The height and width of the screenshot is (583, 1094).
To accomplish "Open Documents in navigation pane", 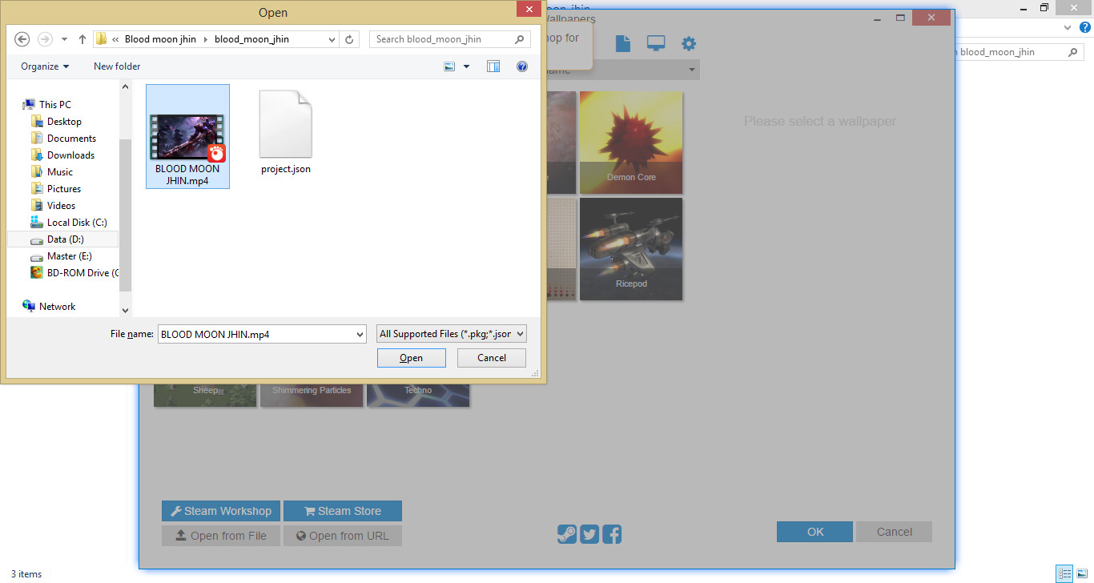I will pos(71,139).
